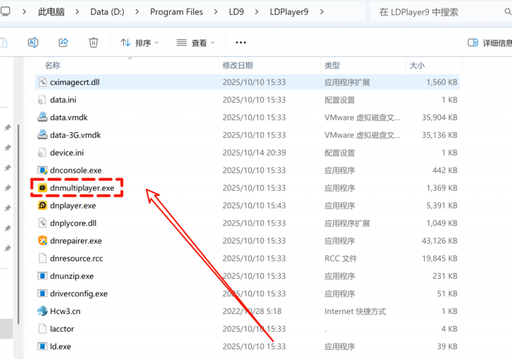Click the delete trash can icon
This screenshot has width=512, height=359.
[x=93, y=42]
